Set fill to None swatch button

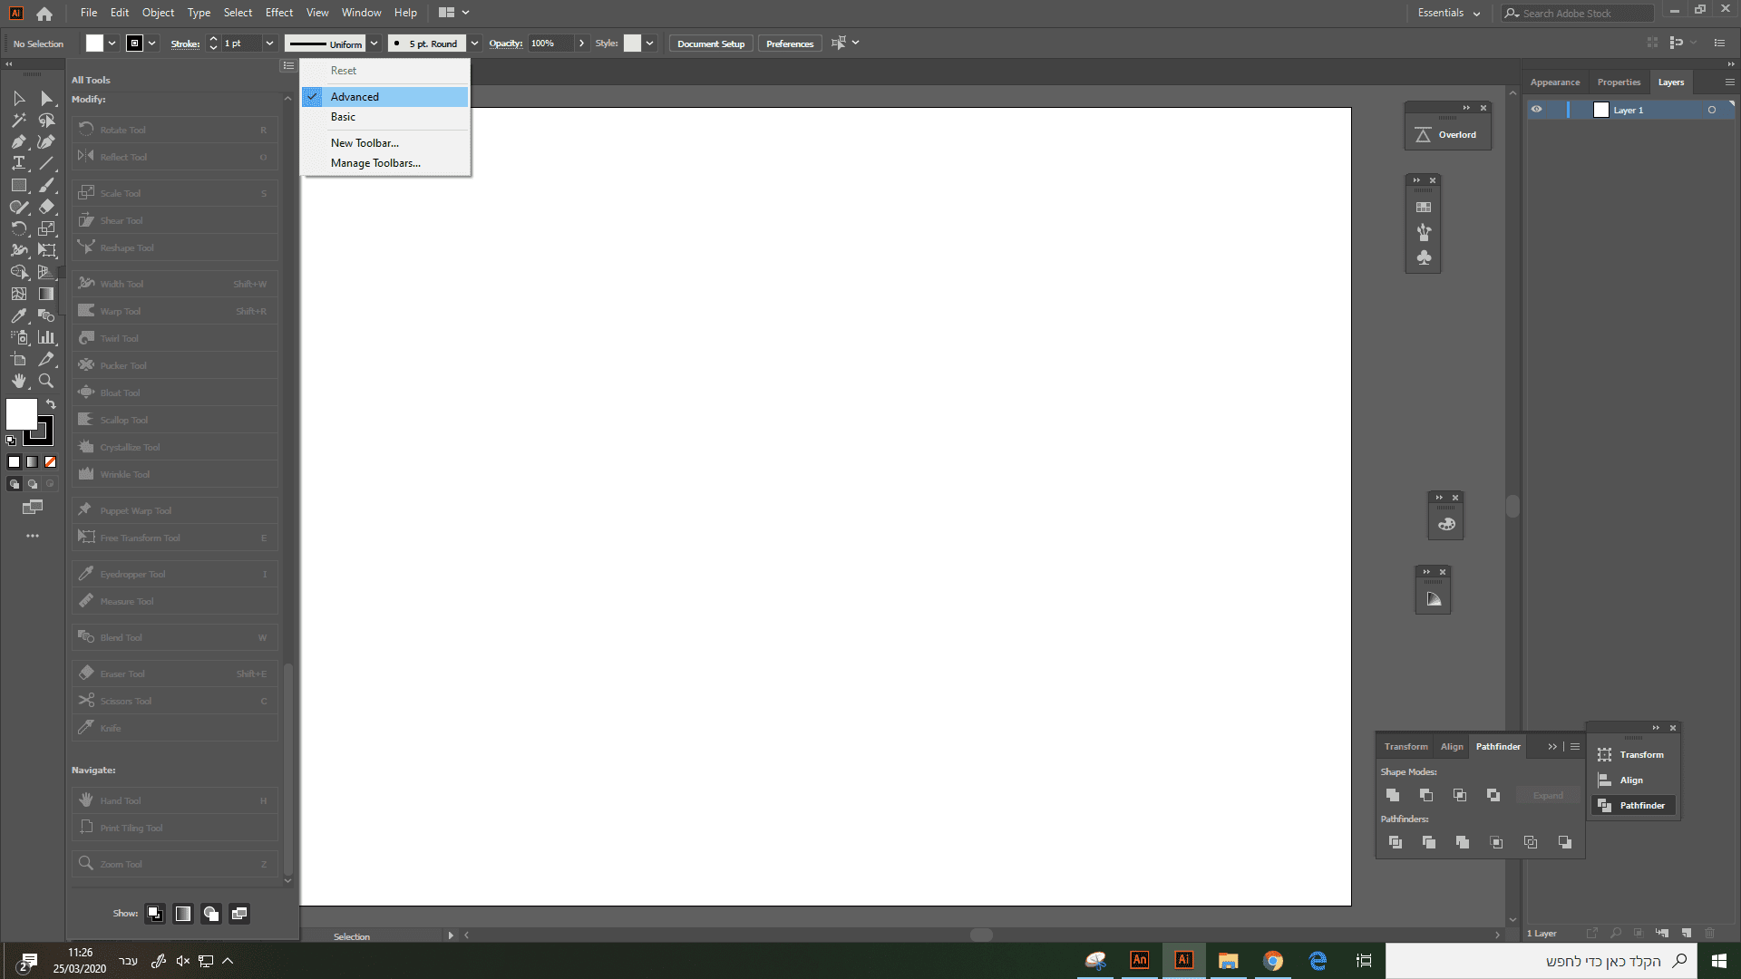tap(51, 462)
